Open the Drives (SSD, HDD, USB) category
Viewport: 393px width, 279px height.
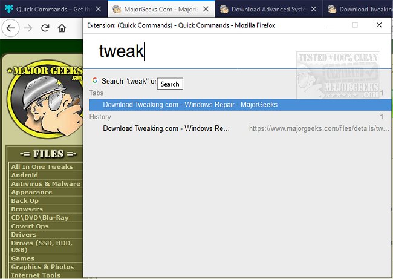(x=42, y=246)
